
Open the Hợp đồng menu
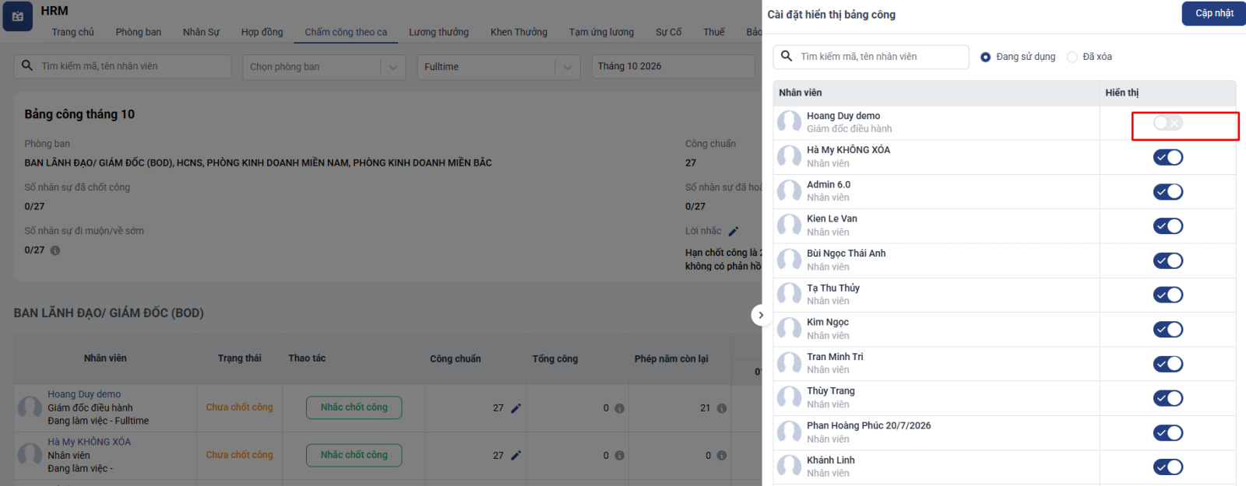(x=262, y=32)
